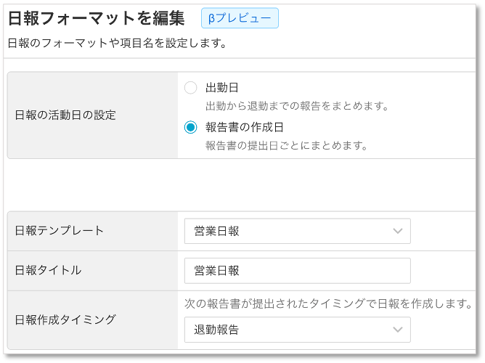Viewport: 485px width, 363px height.
Task: Click the 日報作成タイミング row label
Action: tap(65, 319)
